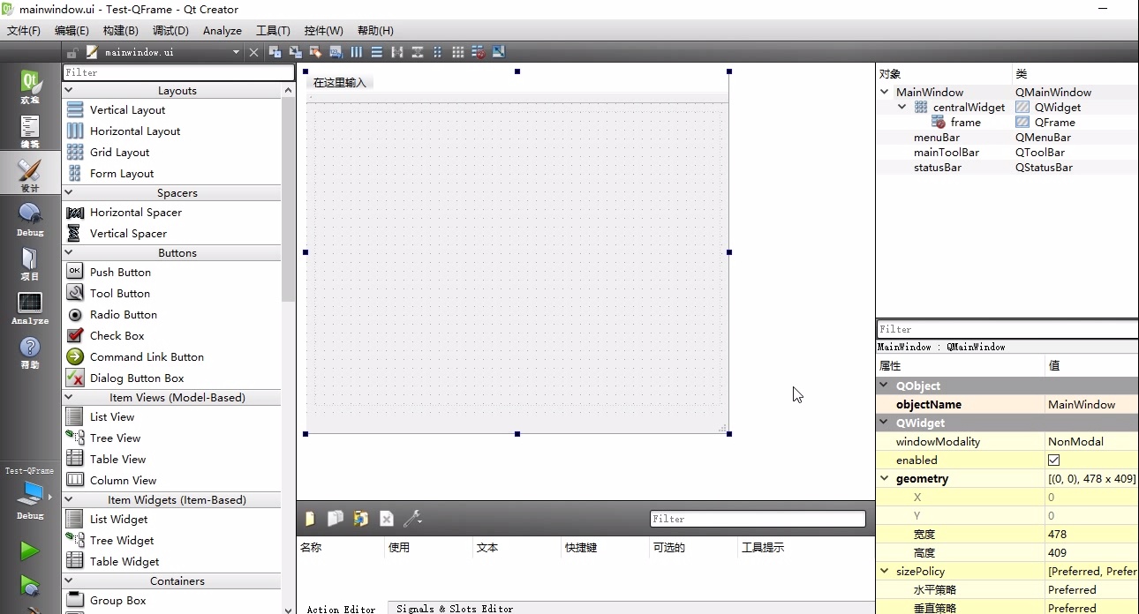Open the Analyze menu in menu bar
Screen dimensions: 1139x614
coord(222,30)
